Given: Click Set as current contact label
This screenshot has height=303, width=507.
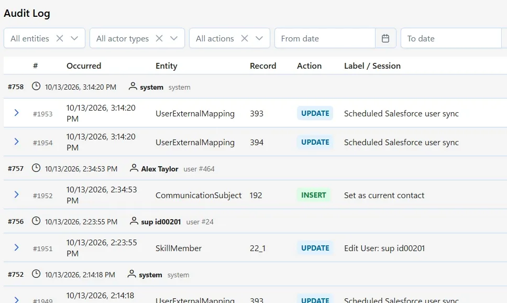Looking at the screenshot, I should pos(384,195).
